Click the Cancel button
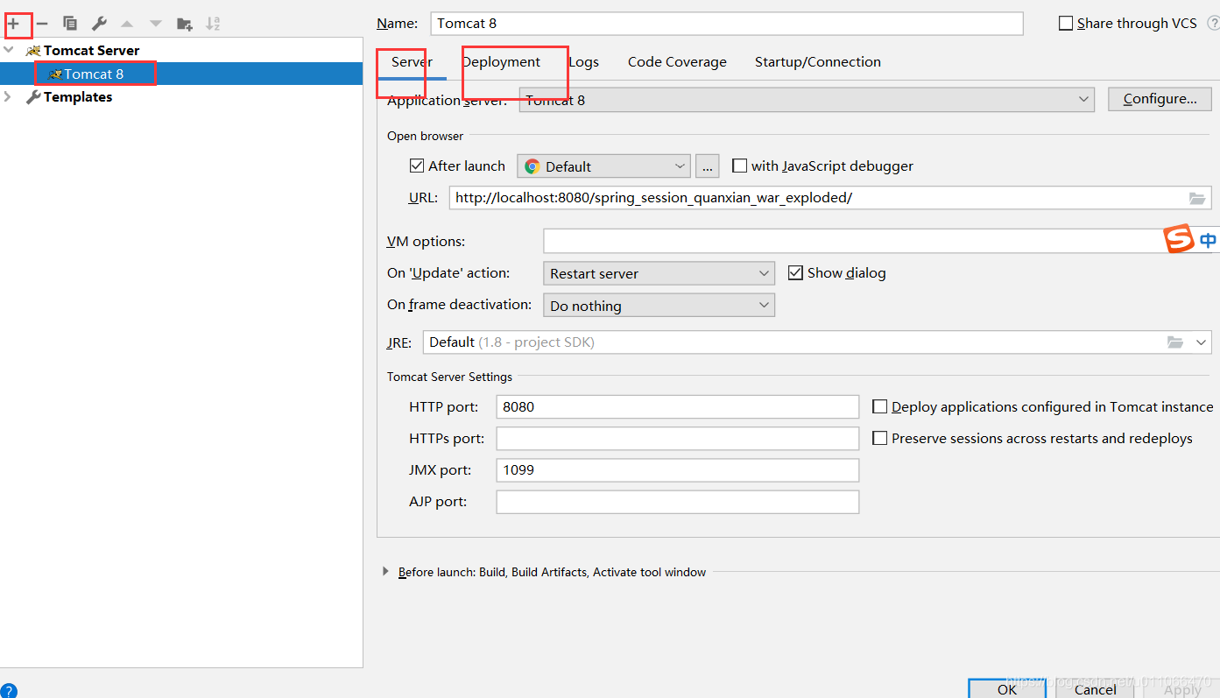 point(1095,689)
